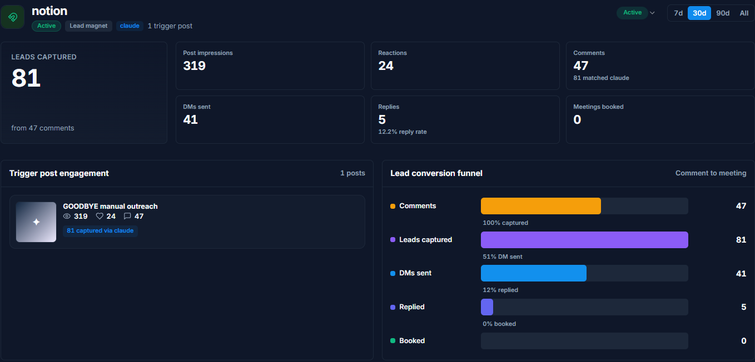Click the claude keyword tag in the header

[130, 26]
